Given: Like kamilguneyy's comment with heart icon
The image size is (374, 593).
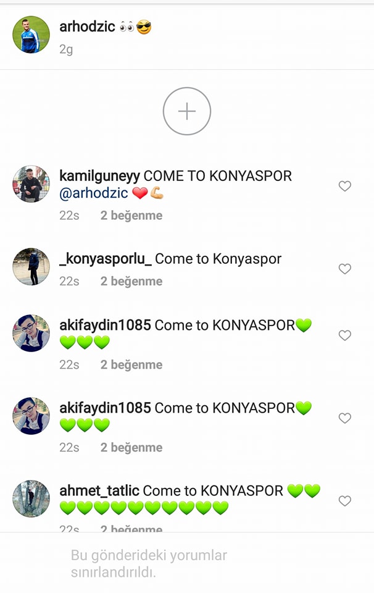Looking at the screenshot, I should point(344,186).
